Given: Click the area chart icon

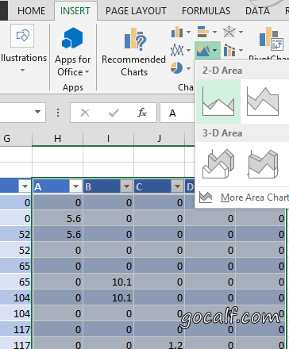Looking at the screenshot, I should 203,50.
